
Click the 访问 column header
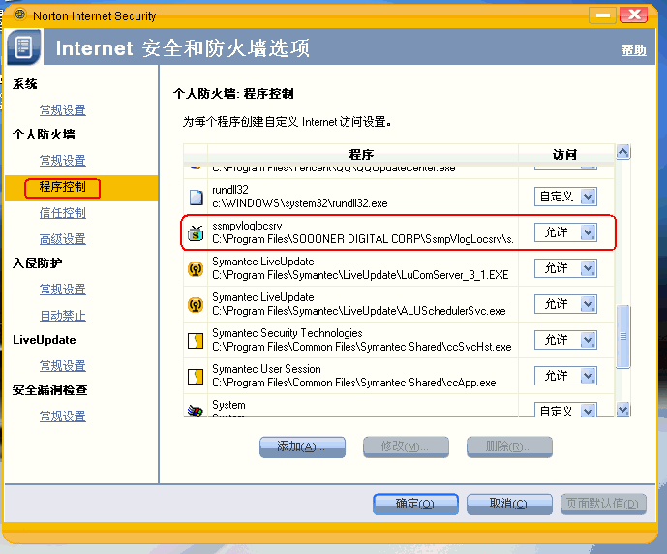[x=565, y=154]
